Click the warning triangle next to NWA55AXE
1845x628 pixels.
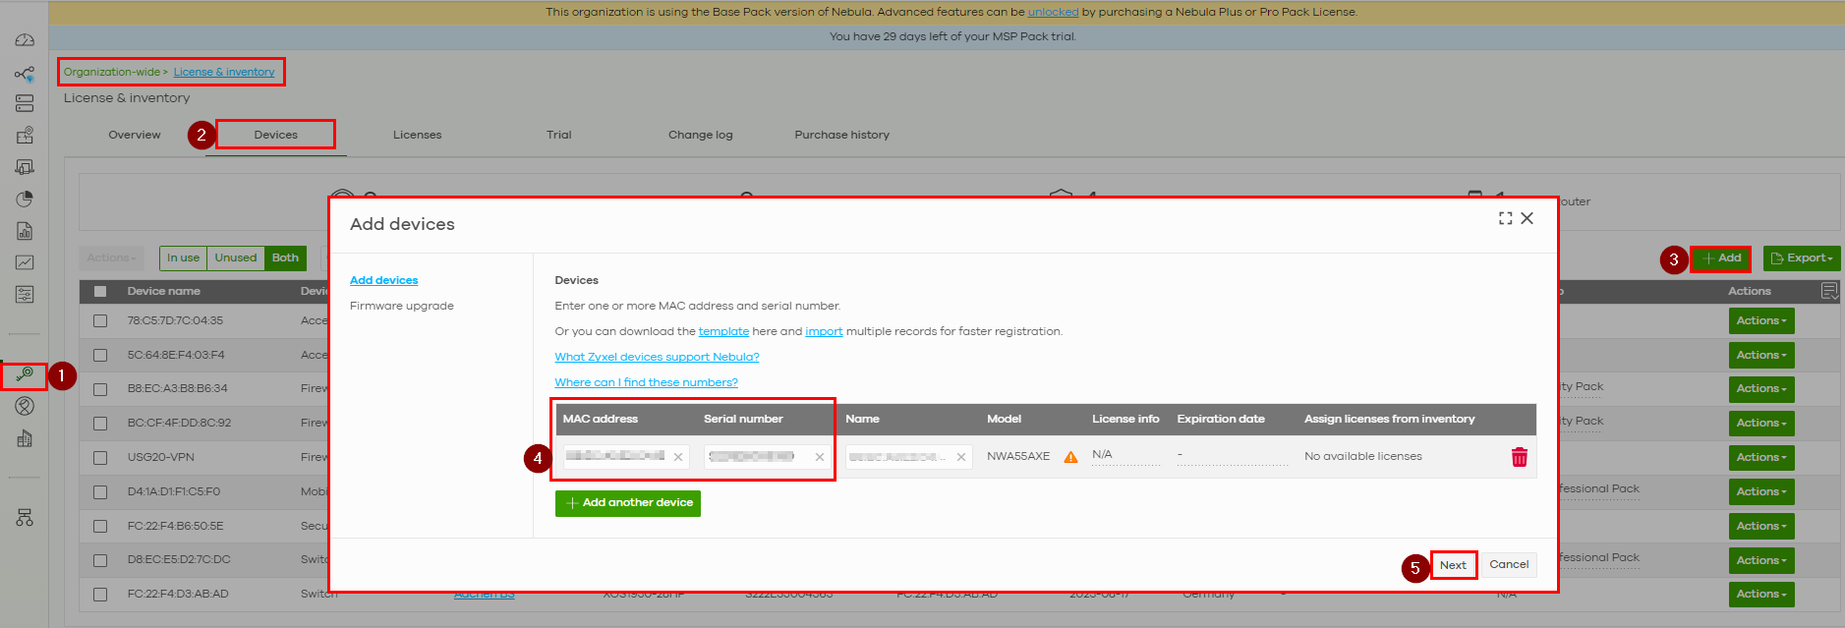click(1070, 457)
